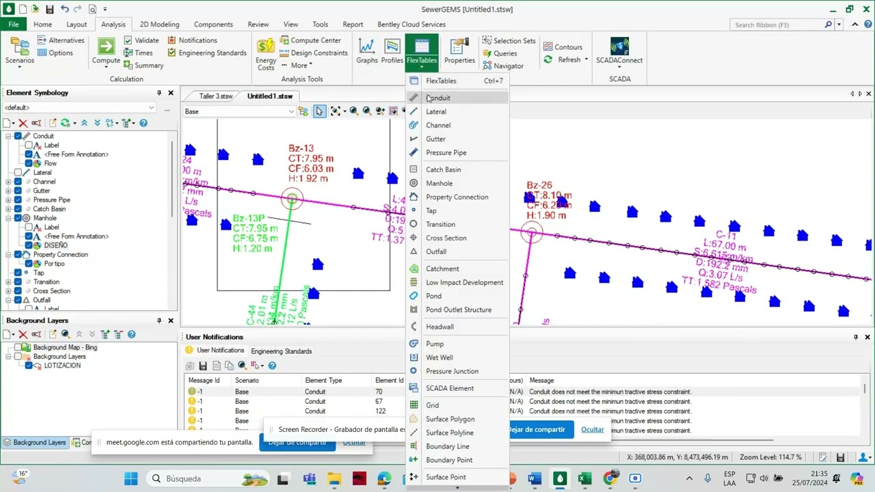875x492 pixels.
Task: Open the Scenarios tool in ribbon
Action: [20, 51]
